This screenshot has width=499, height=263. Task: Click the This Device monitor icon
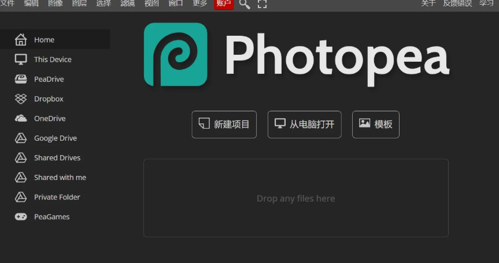pyautogui.click(x=21, y=59)
